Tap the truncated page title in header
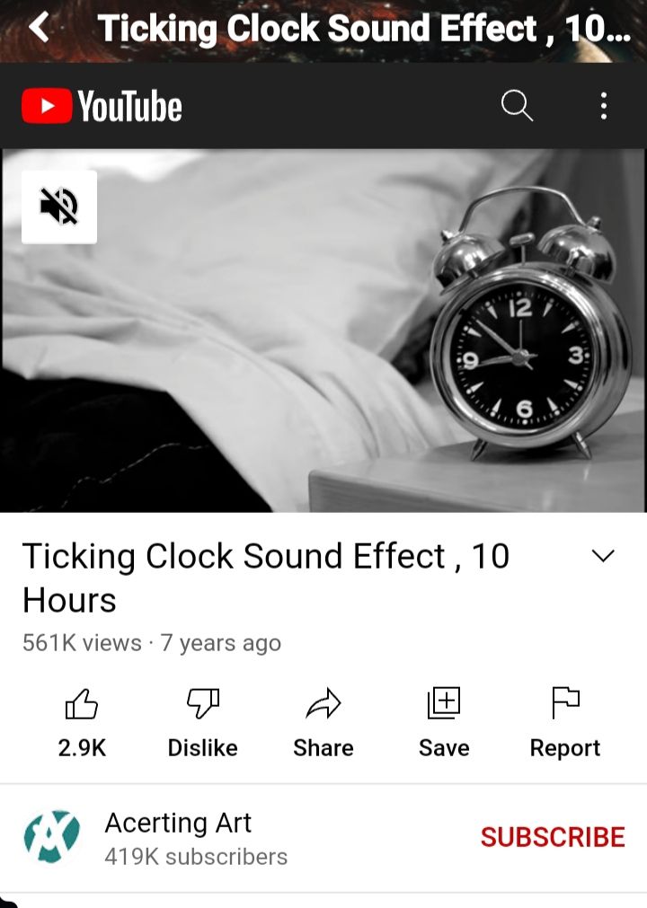 (x=364, y=28)
